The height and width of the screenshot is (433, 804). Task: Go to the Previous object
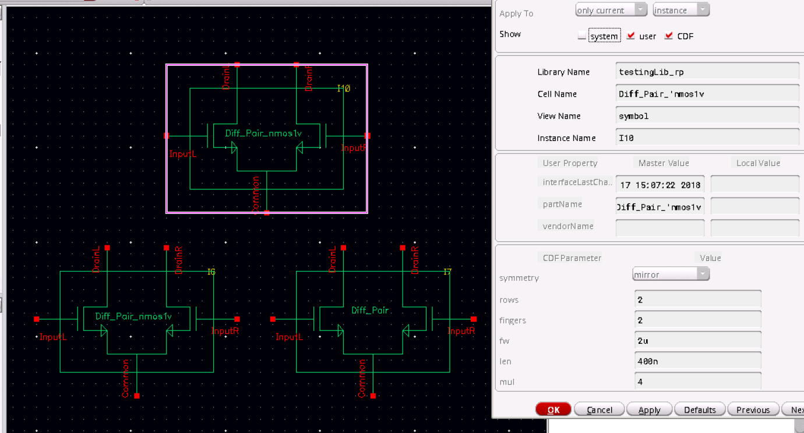(753, 410)
